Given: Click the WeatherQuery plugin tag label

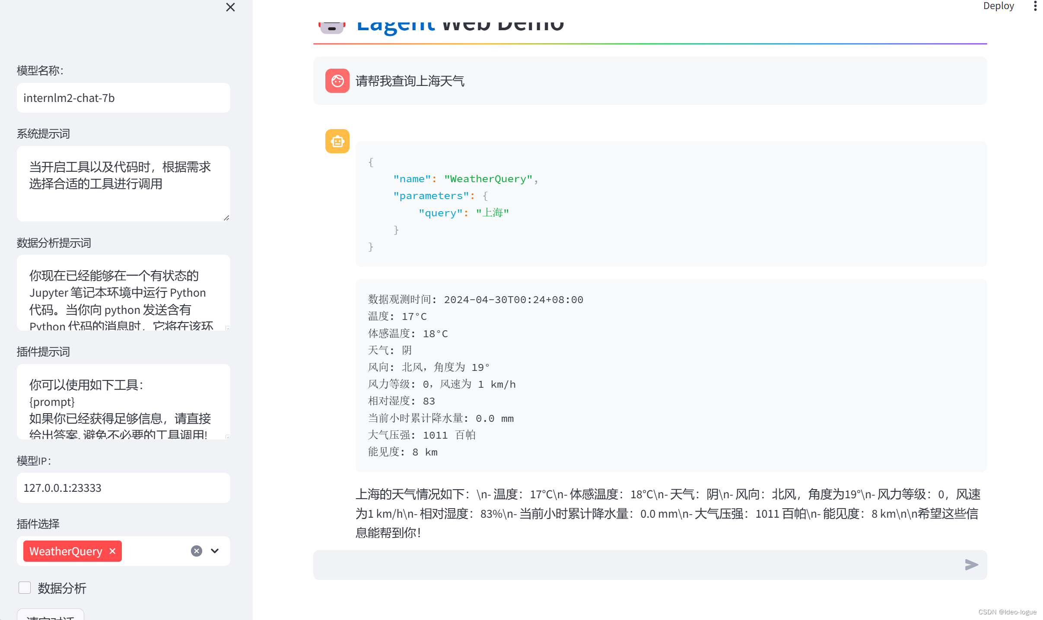Looking at the screenshot, I should (x=66, y=551).
